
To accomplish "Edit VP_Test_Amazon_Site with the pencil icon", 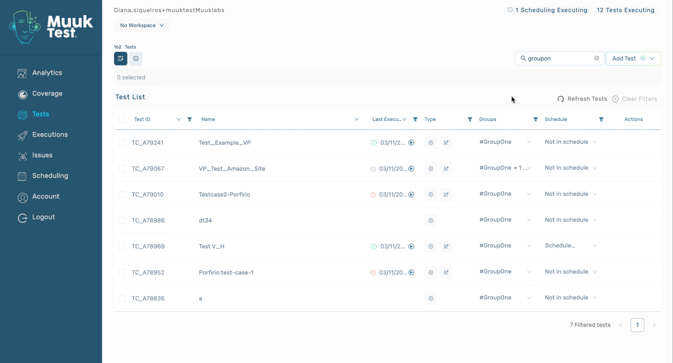I will click(446, 169).
